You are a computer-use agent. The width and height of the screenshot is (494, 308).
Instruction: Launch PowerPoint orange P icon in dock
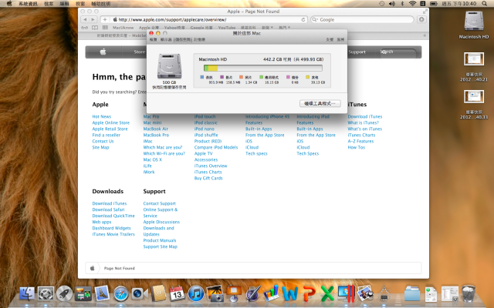tap(309, 294)
